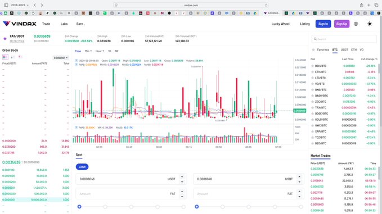Click the VINDAX logo

pos(20,24)
